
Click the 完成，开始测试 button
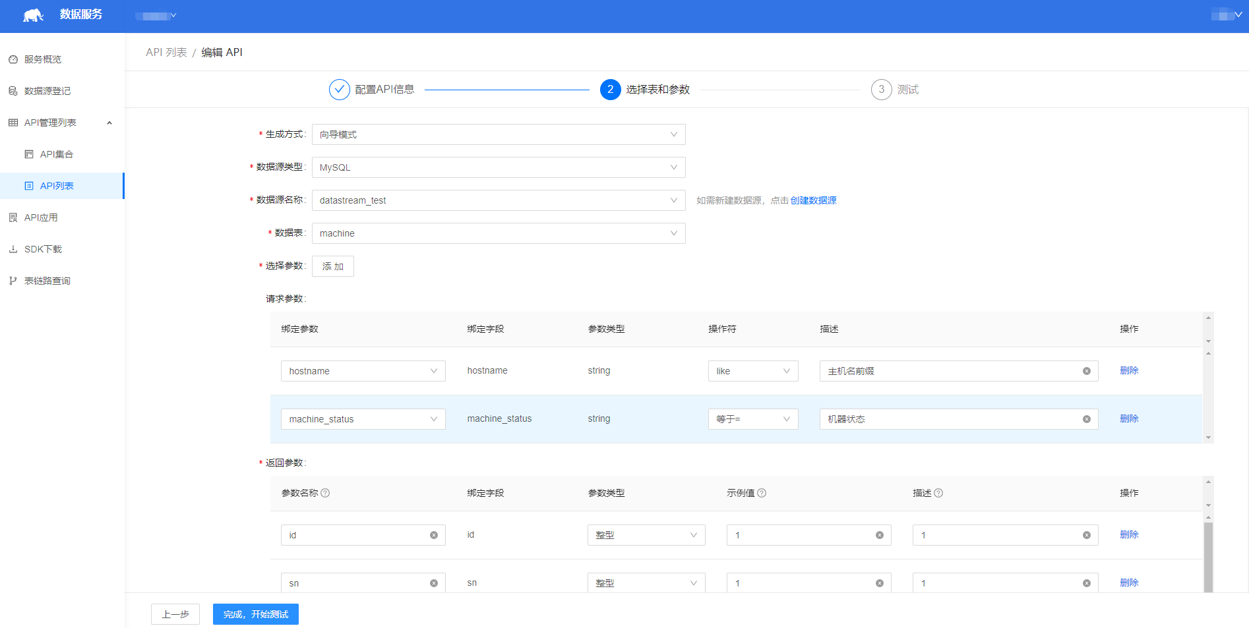[x=255, y=614]
